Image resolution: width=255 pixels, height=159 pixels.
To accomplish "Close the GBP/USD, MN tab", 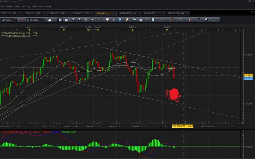I will tap(188, 13).
